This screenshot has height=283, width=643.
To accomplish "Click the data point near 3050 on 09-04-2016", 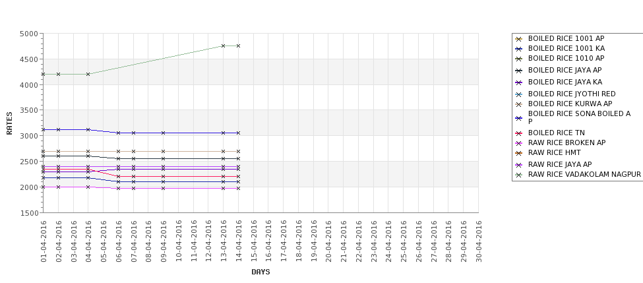I will tap(163, 133).
